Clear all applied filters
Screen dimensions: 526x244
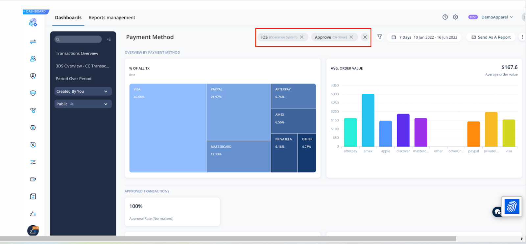pos(365,37)
